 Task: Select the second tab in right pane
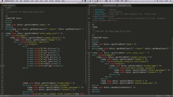pos(109,5)
